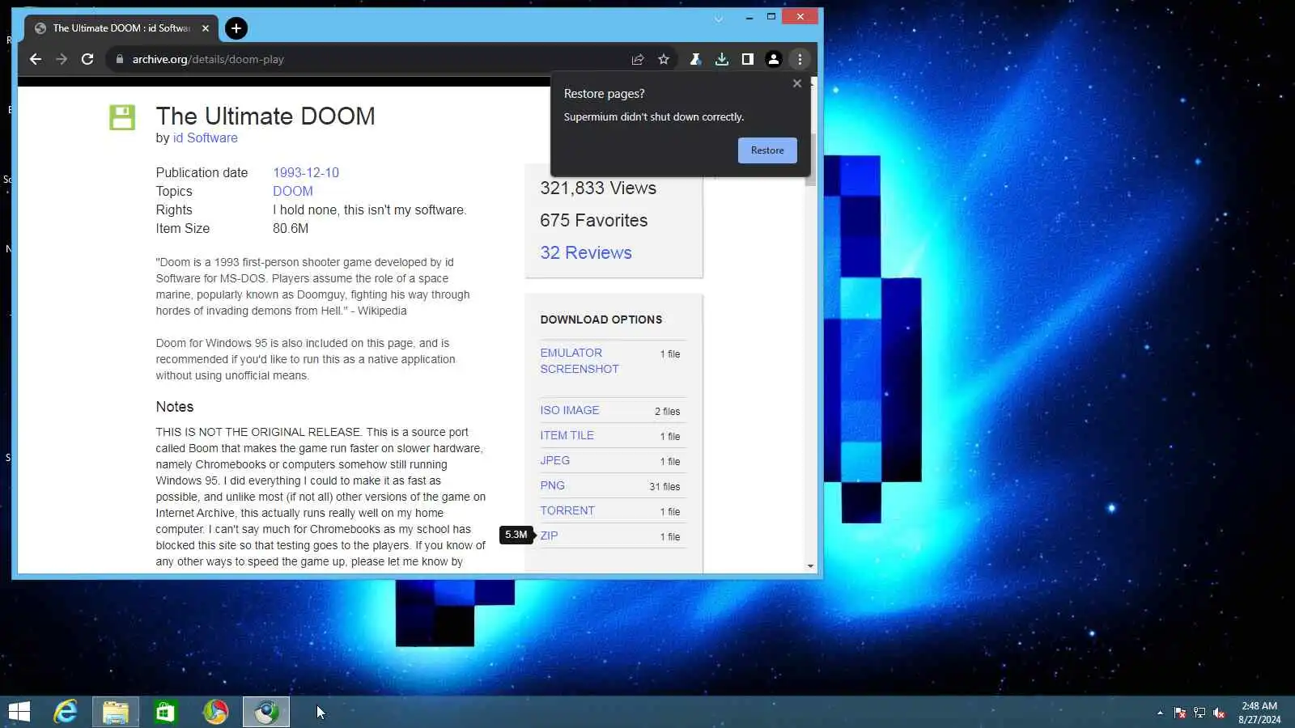Open the PNG download option
The image size is (1295, 728).
(x=553, y=486)
